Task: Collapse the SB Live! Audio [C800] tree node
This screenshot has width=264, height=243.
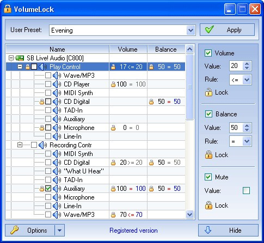Action: pyautogui.click(x=11, y=58)
